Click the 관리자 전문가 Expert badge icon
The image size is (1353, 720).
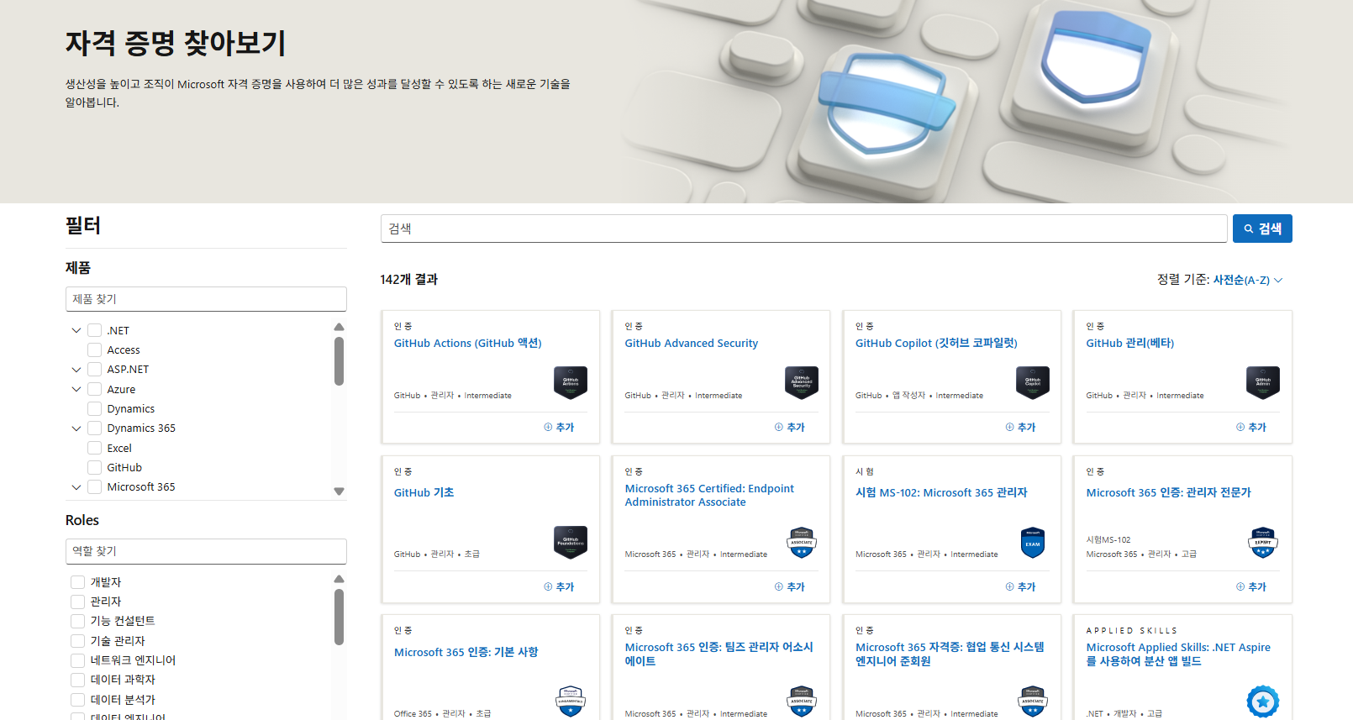1263,542
